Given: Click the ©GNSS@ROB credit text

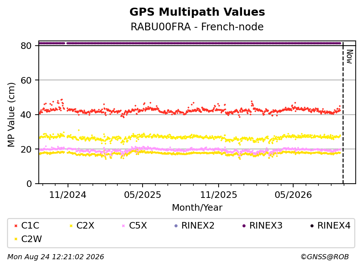Looking at the screenshot, I should click(x=325, y=257).
